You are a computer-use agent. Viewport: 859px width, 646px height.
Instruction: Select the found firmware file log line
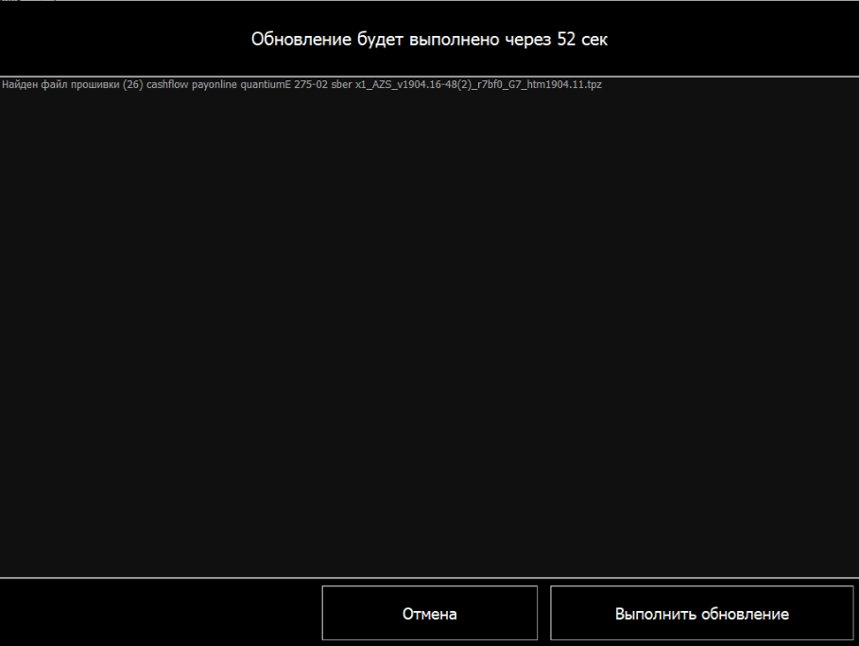click(302, 86)
